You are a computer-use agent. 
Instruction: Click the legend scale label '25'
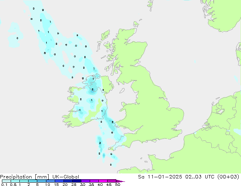[74, 184]
